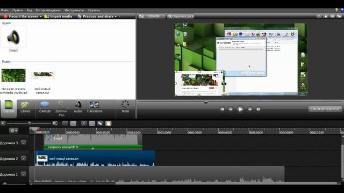Image resolution: width=344 pixels, height=193 pixels.
Task: Click the timeline zoom in magnifier
Action: [55, 123]
